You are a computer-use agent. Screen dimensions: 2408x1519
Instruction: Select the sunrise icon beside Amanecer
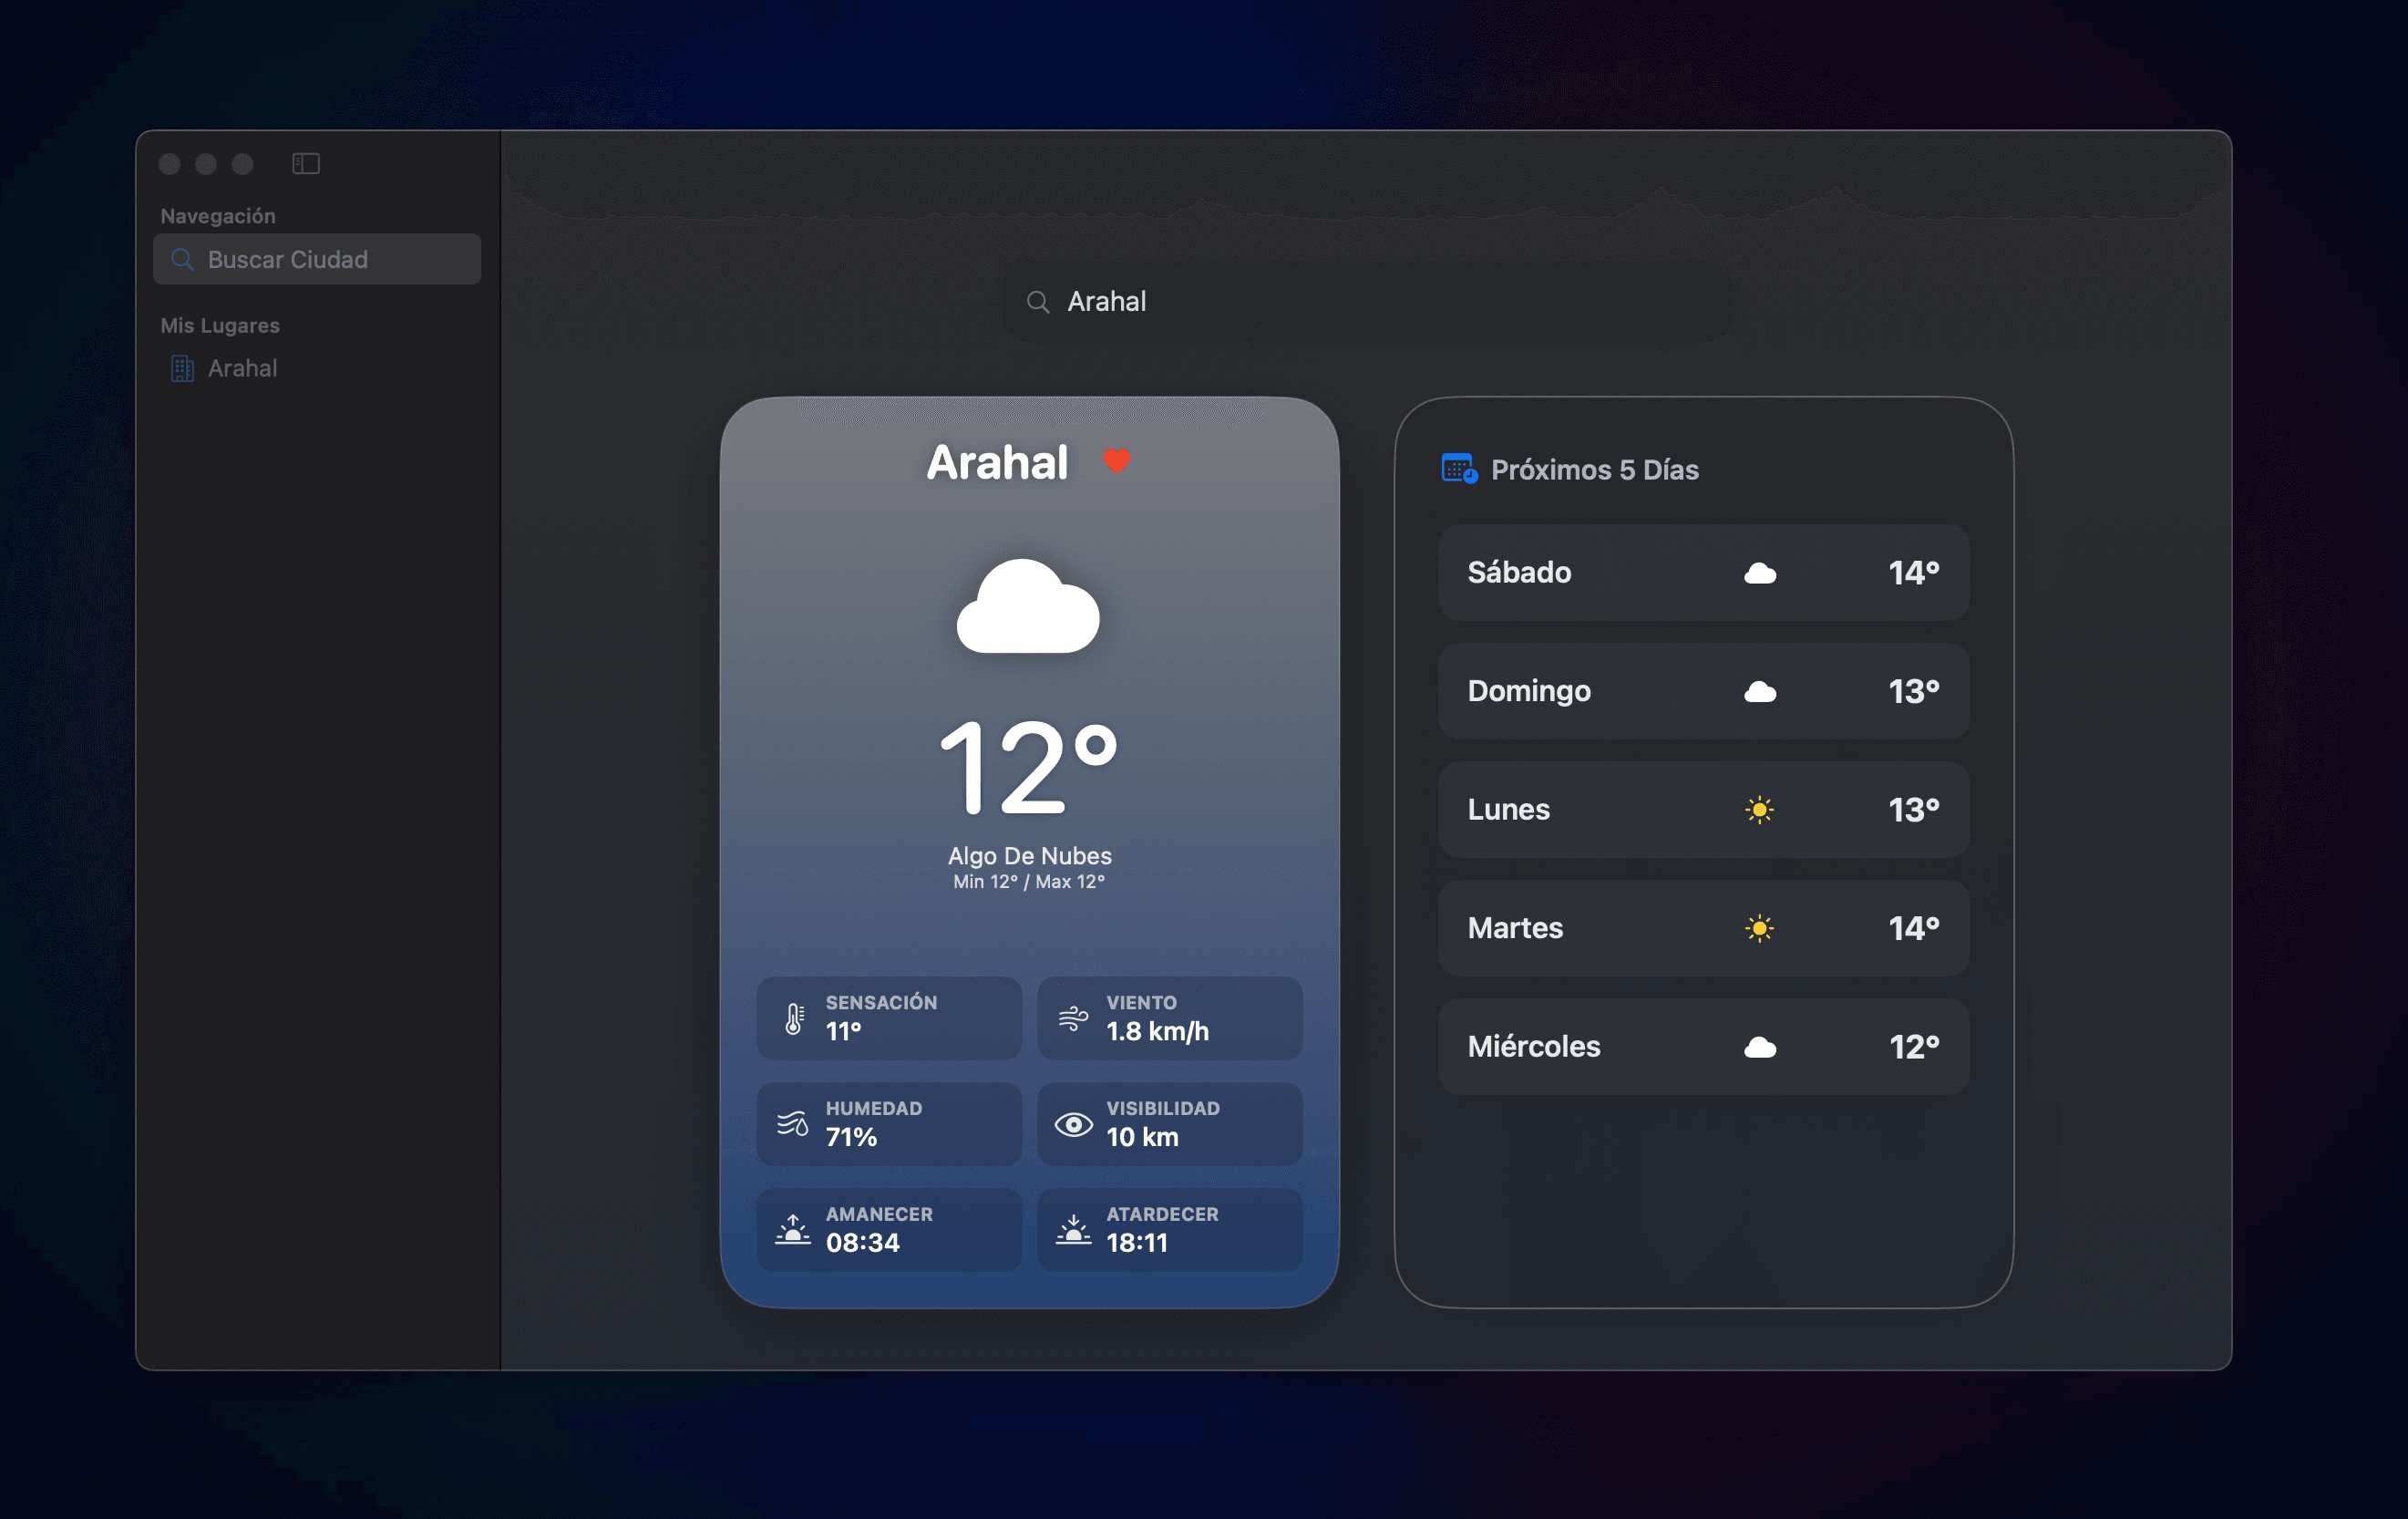tap(793, 1230)
